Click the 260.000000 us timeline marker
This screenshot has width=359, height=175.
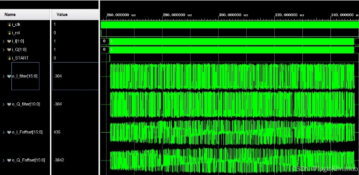click(121, 15)
